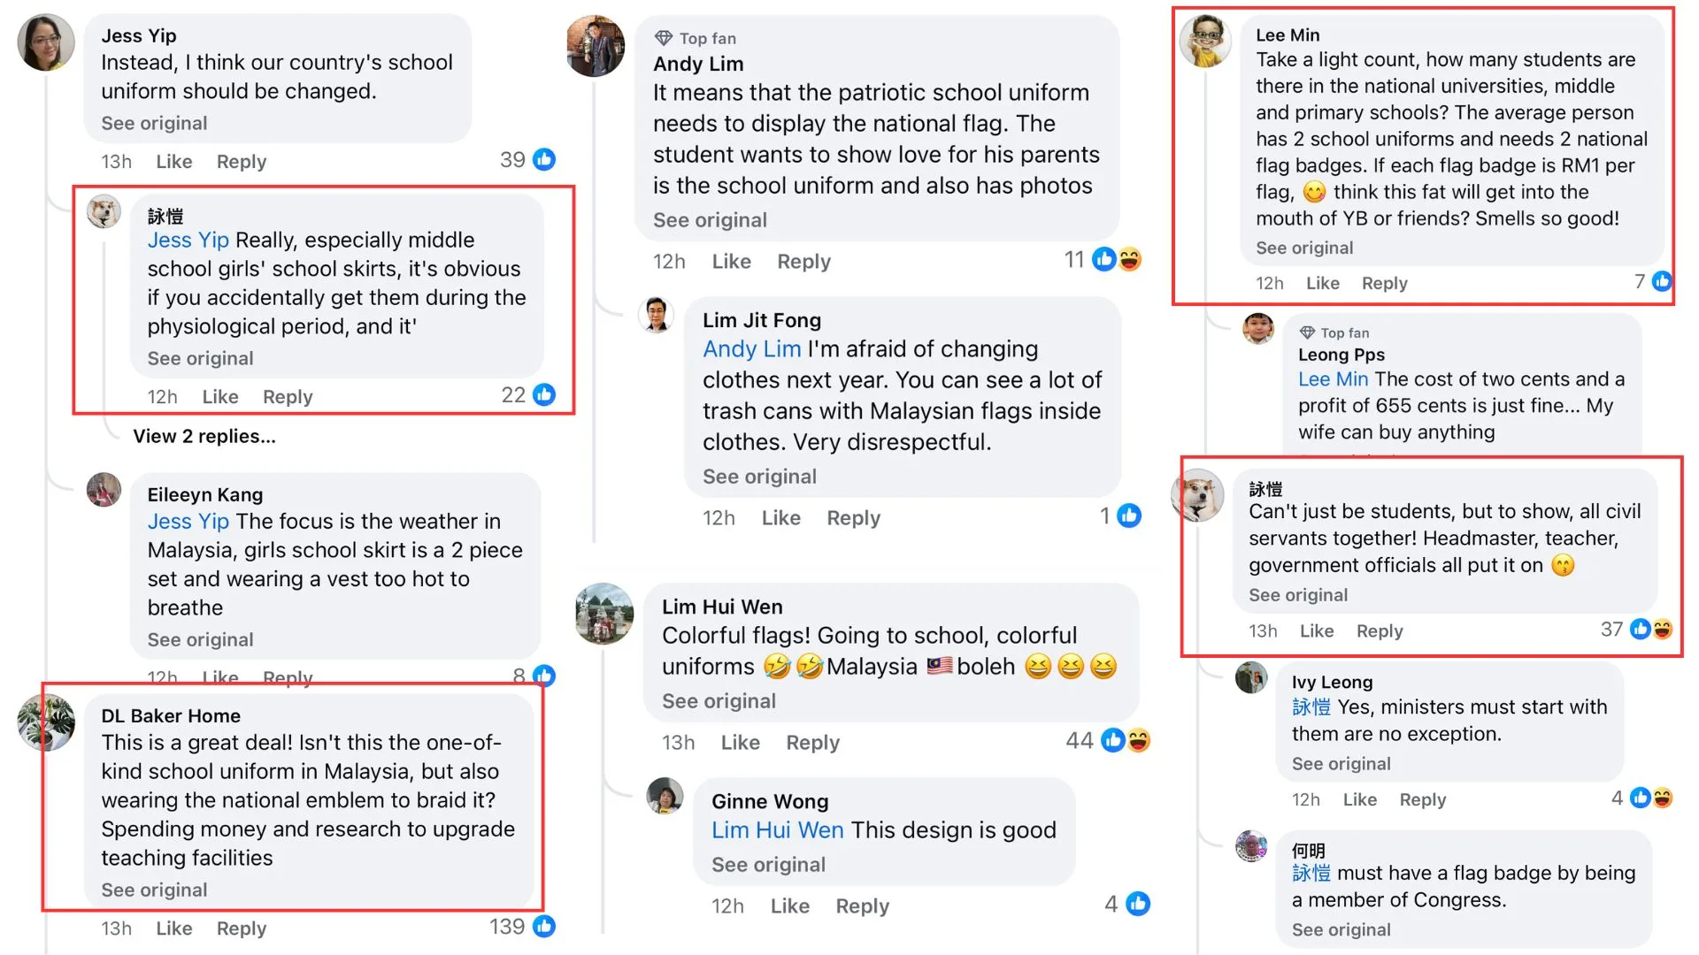
Task: Reply to DL Baker Home's comment
Action: (x=241, y=928)
